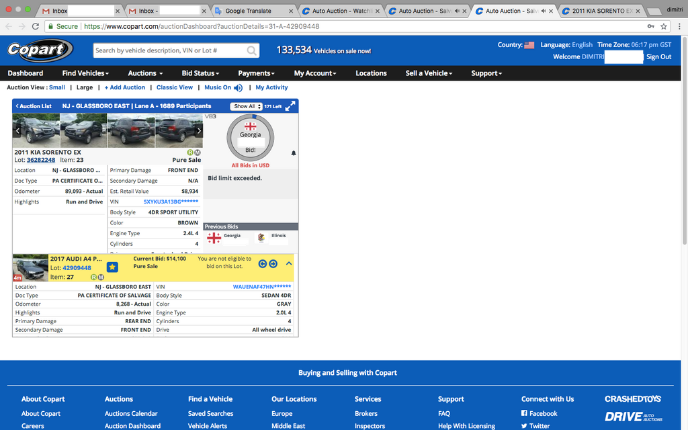Click Twitter icon in footer
This screenshot has height=430, width=688.
[524, 425]
